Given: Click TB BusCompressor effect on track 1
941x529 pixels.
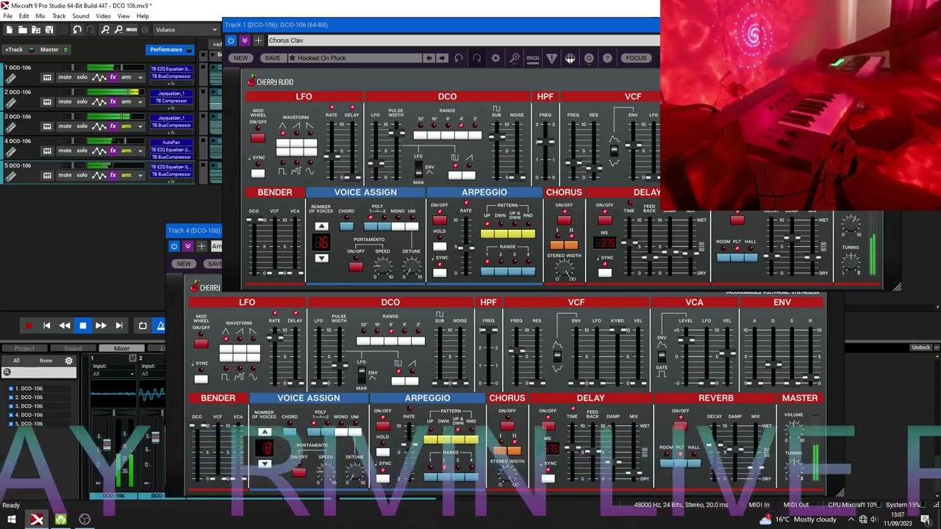Looking at the screenshot, I should (171, 76).
